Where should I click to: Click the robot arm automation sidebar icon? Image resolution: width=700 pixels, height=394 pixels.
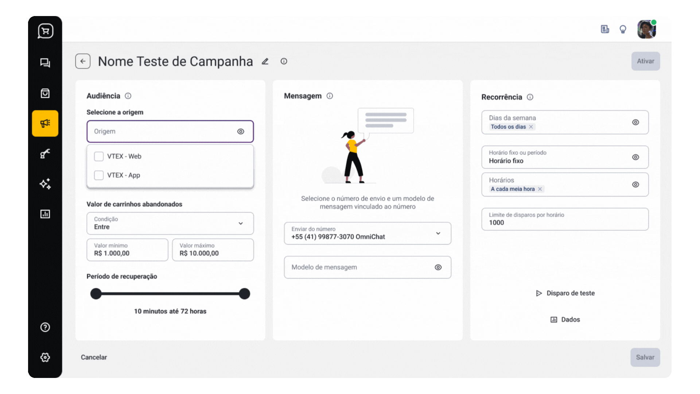[45, 154]
